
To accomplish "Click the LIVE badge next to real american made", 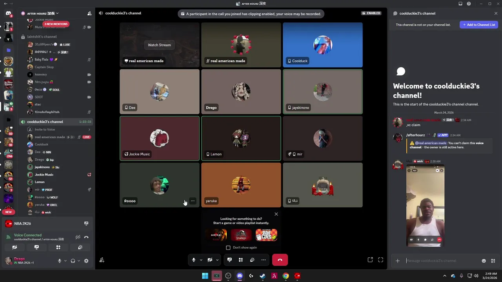I will tap(87, 137).
